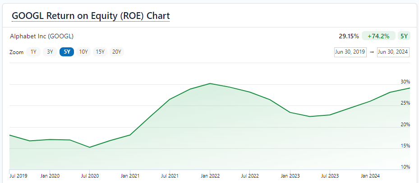Click the Jan 2022 x-axis label
Image resolution: width=419 pixels, height=183 pixels.
click(x=210, y=176)
